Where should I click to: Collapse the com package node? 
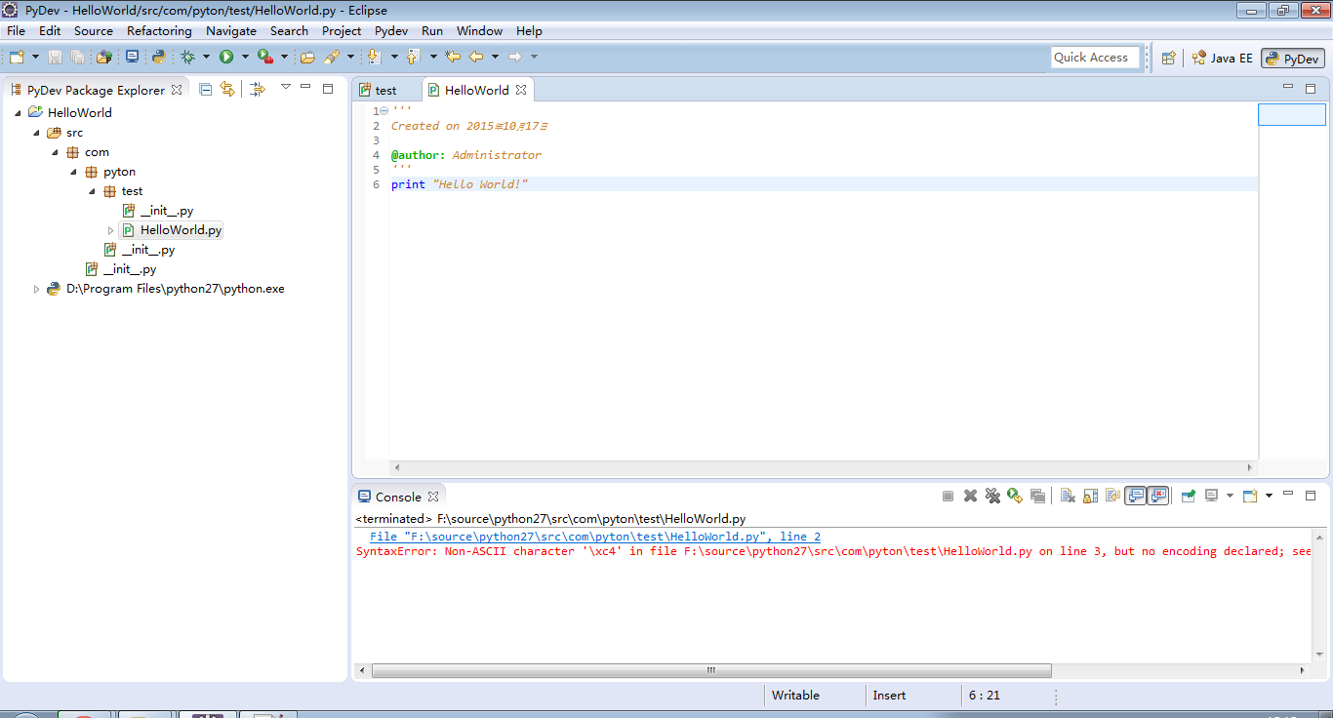pos(55,152)
